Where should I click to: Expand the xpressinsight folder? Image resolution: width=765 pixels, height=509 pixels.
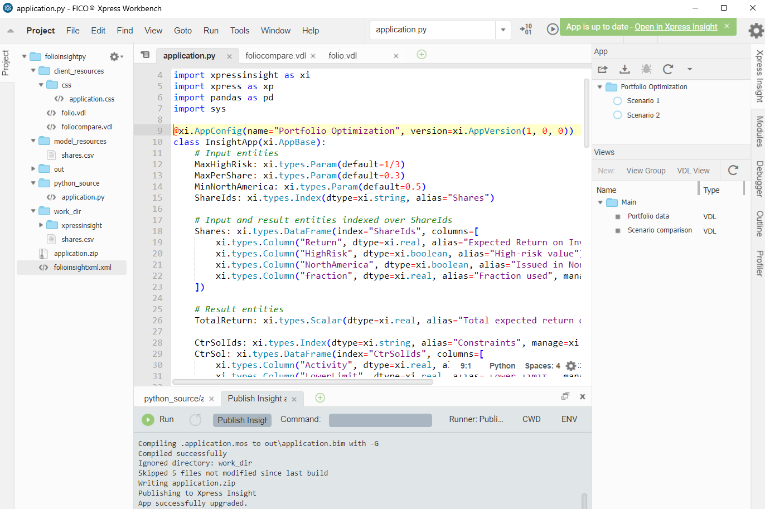pos(41,225)
